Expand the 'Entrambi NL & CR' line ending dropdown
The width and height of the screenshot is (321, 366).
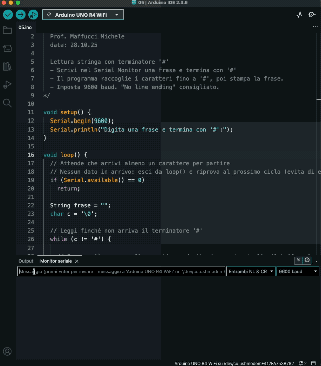251,271
